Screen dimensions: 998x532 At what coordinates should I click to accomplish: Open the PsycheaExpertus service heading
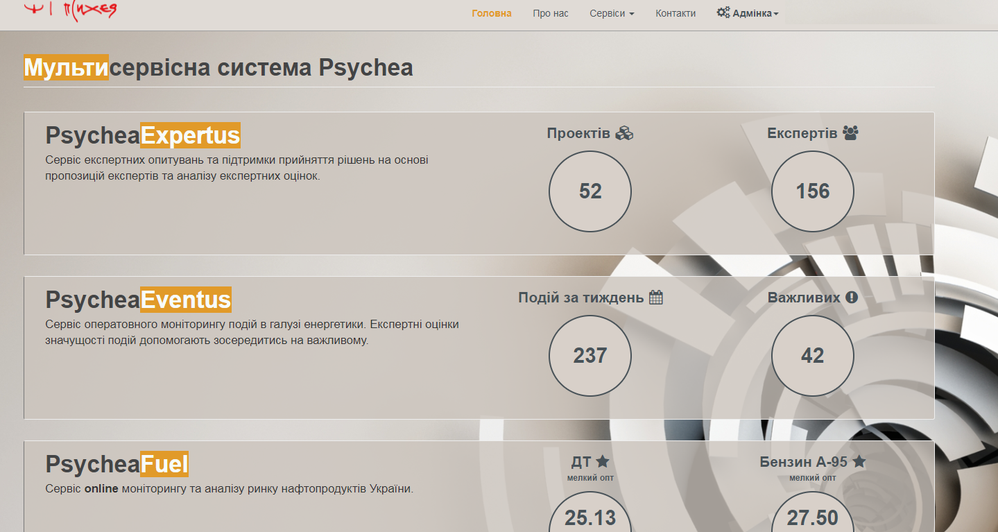[x=143, y=135]
